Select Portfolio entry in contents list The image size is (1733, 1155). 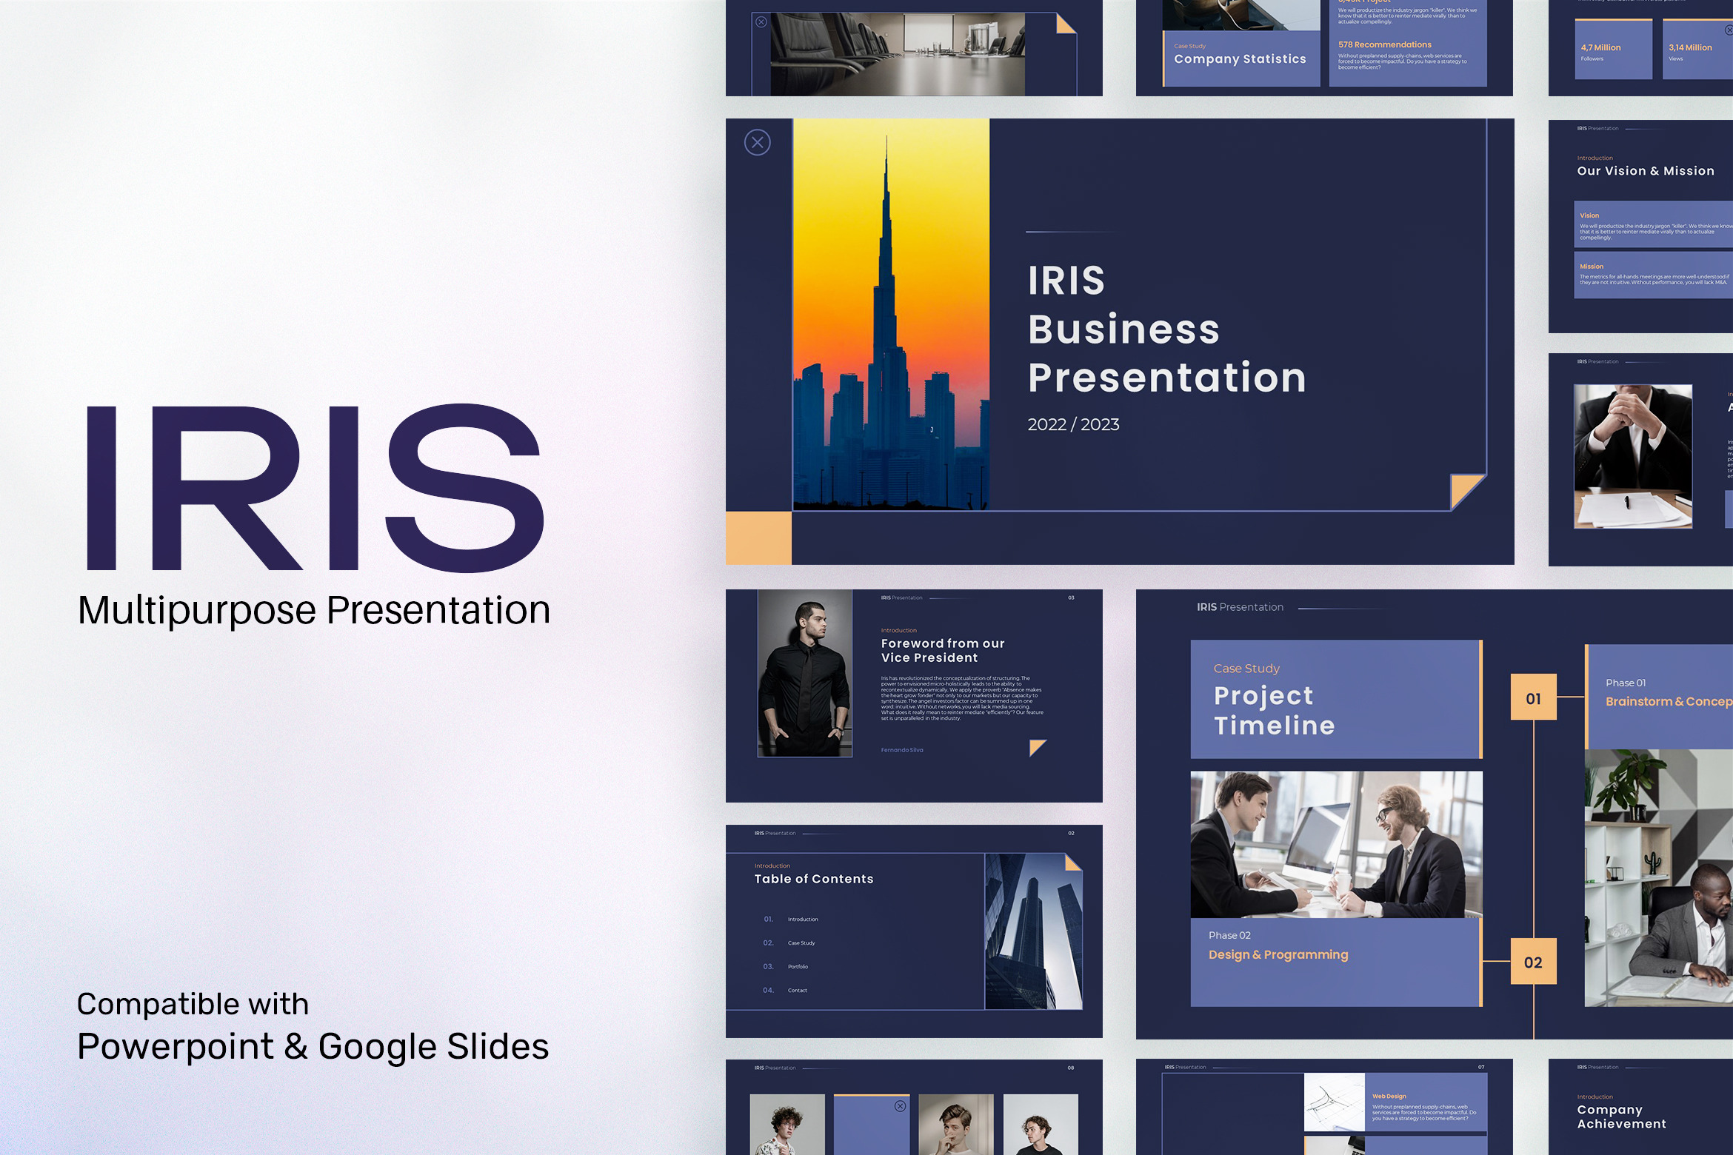(798, 967)
